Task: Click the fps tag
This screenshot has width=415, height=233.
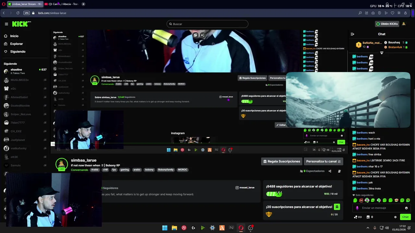Action: [x=114, y=170]
